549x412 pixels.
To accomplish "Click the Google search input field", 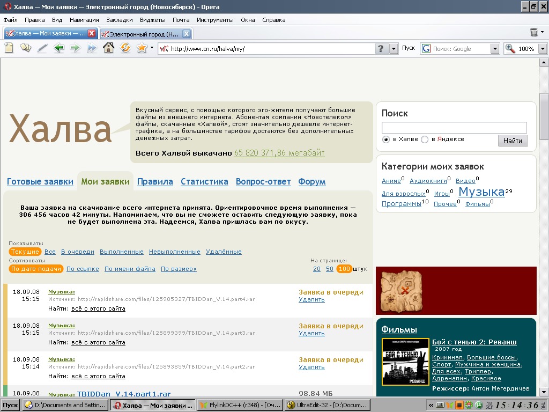I will [460, 49].
